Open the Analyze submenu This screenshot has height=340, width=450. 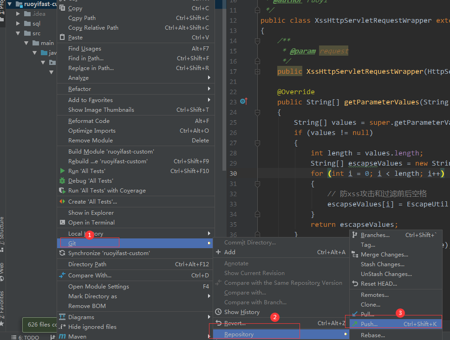click(136, 77)
